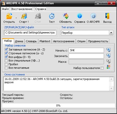Click the Обновить toolbar icon
Screen dimensions: 117x114
coord(66,16)
